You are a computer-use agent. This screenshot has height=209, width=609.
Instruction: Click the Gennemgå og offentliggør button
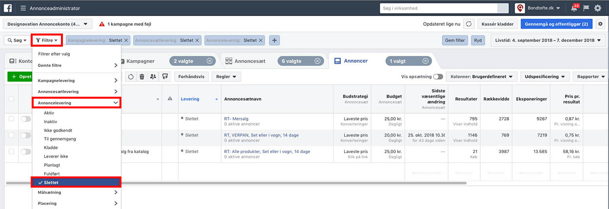tap(556, 24)
